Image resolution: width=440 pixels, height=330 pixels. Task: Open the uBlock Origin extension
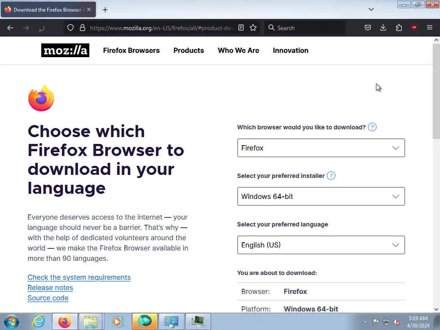[414, 27]
